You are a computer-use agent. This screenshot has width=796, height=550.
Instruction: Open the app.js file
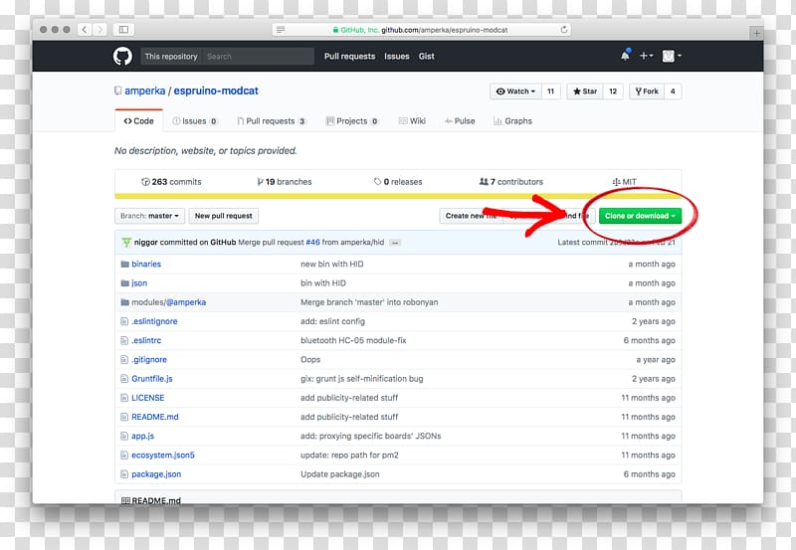[x=142, y=436]
